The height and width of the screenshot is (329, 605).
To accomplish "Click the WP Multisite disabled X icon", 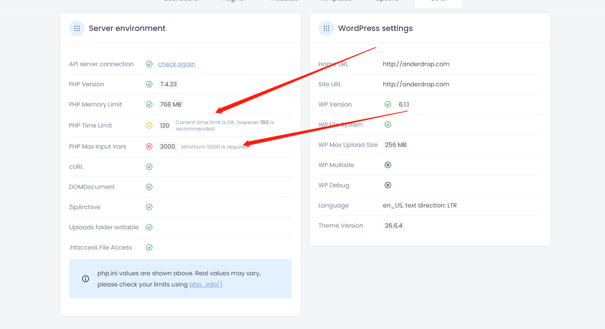I will tap(388, 165).
